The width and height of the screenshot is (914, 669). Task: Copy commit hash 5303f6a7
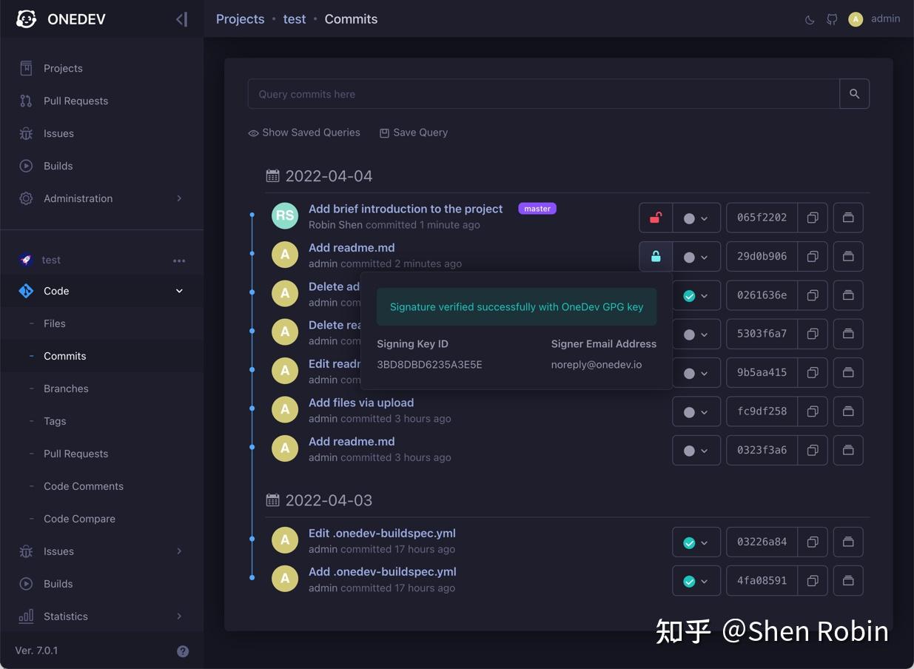click(x=812, y=334)
